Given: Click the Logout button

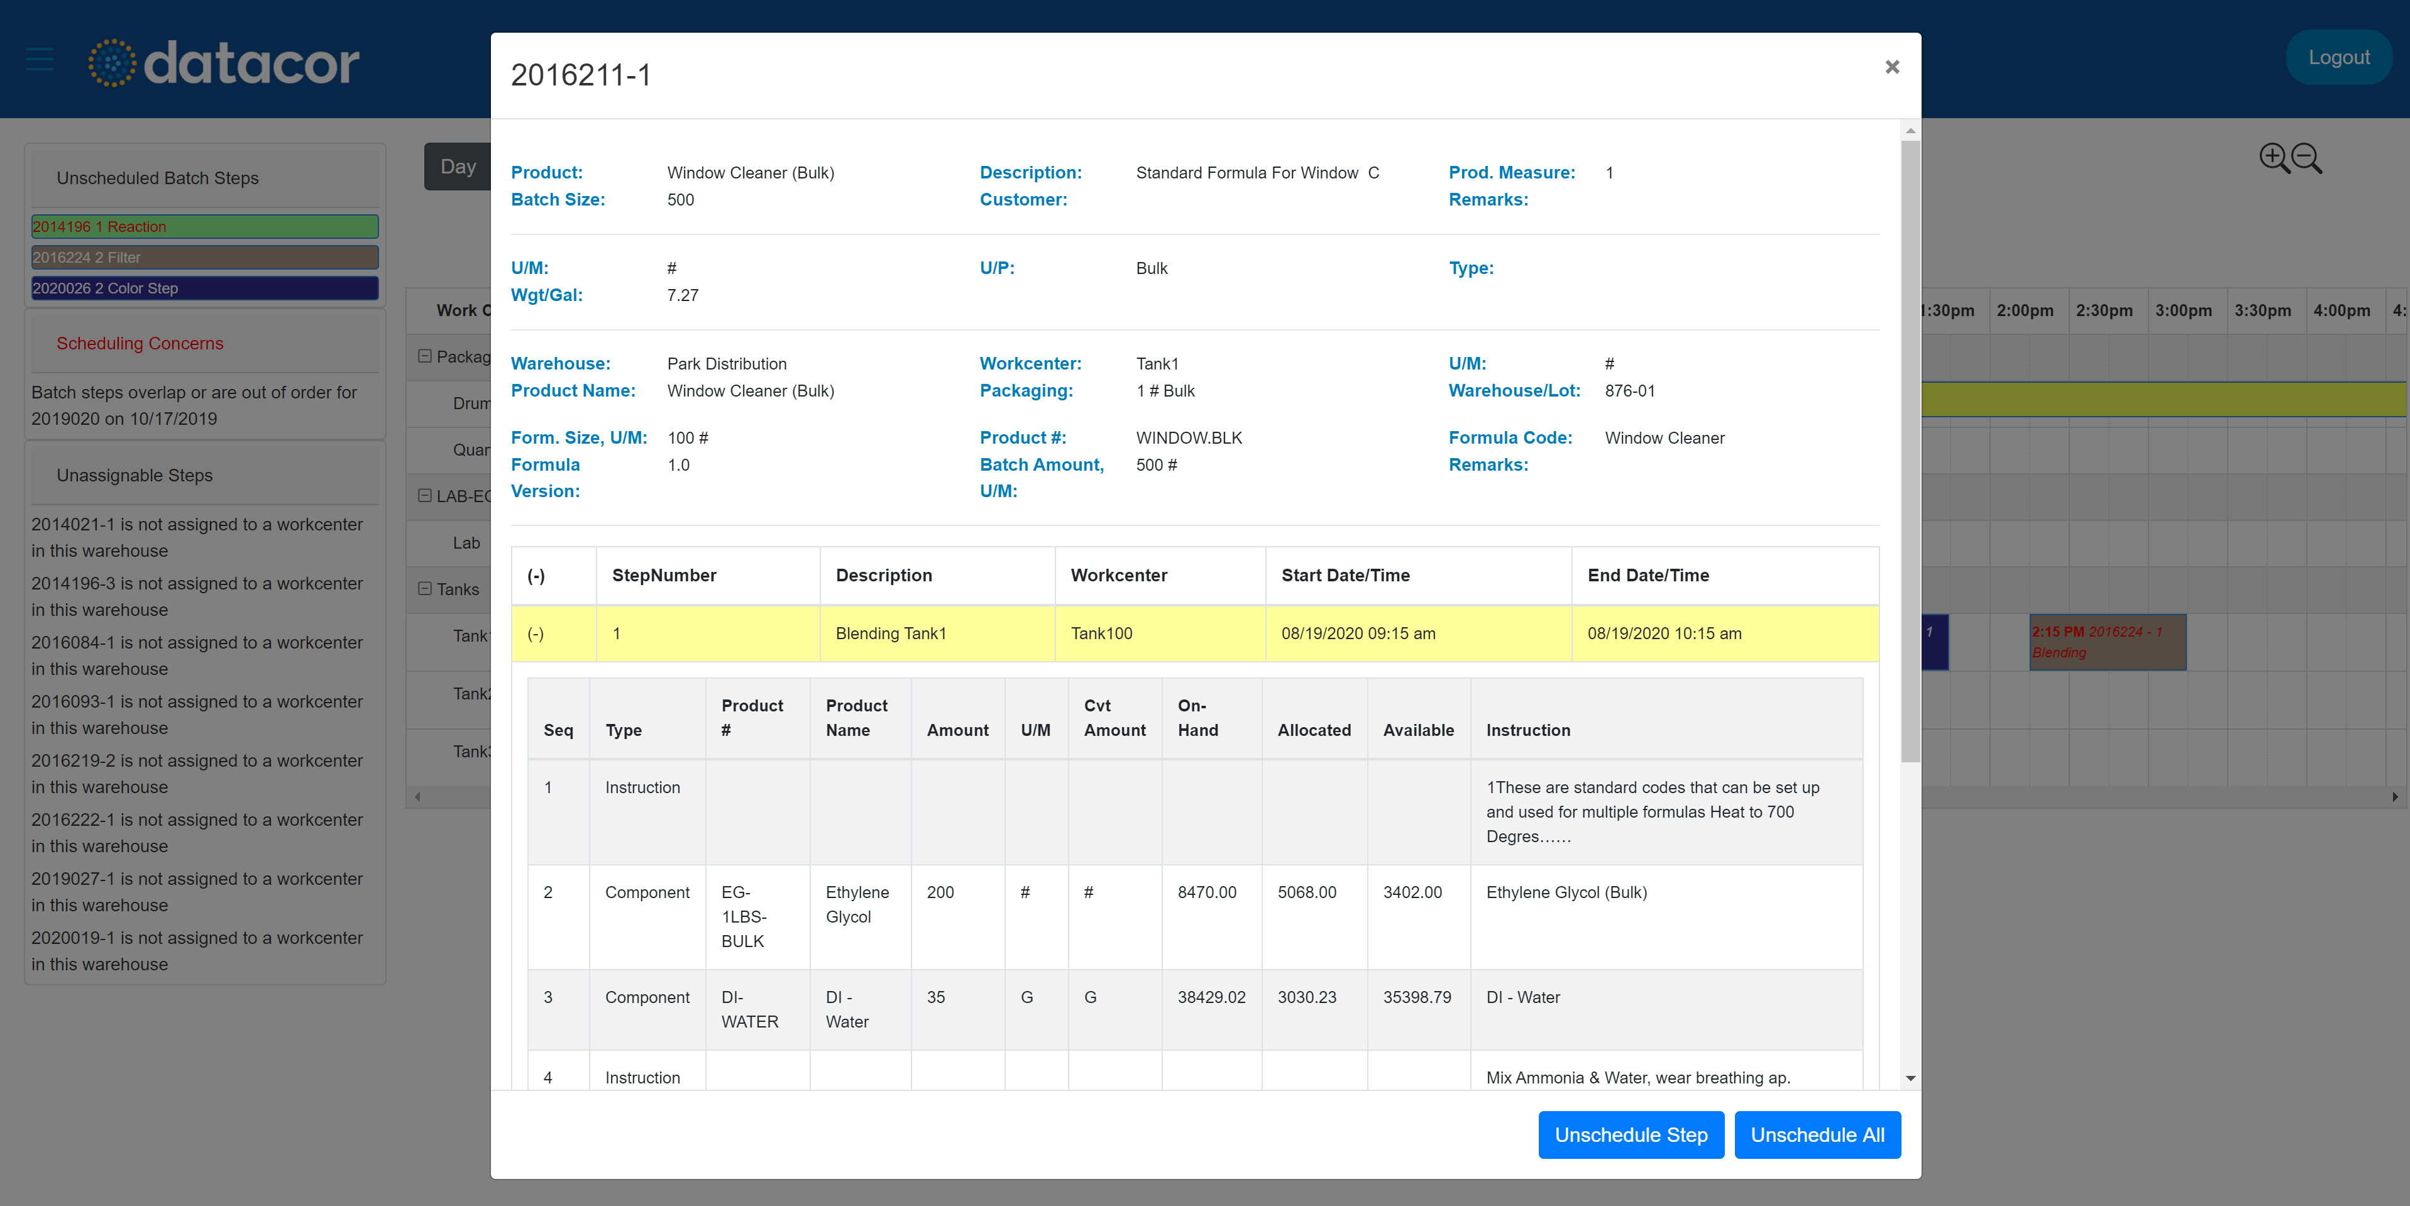Looking at the screenshot, I should (x=2338, y=57).
